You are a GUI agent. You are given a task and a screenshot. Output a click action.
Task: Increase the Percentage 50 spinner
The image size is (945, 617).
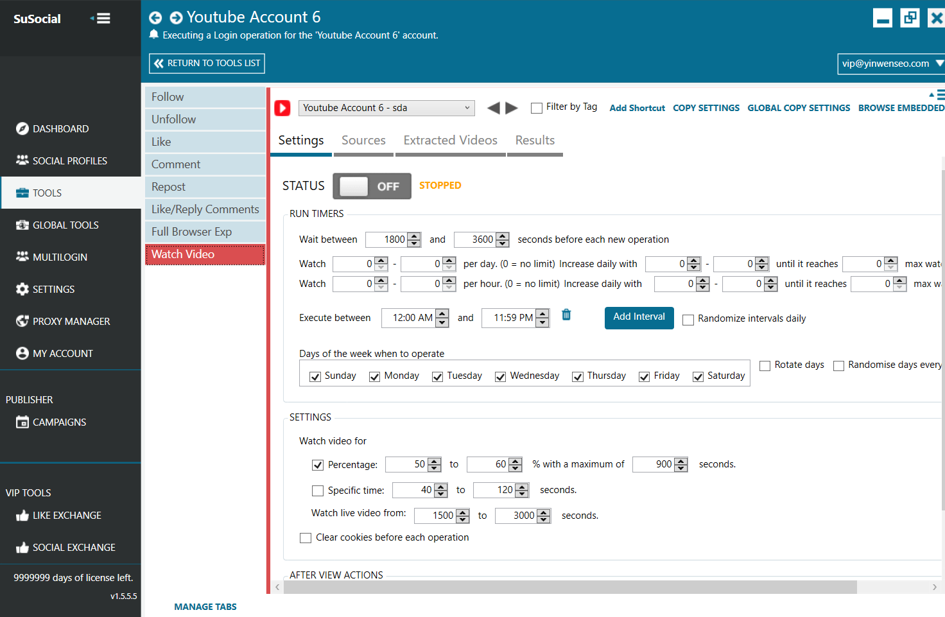point(435,461)
